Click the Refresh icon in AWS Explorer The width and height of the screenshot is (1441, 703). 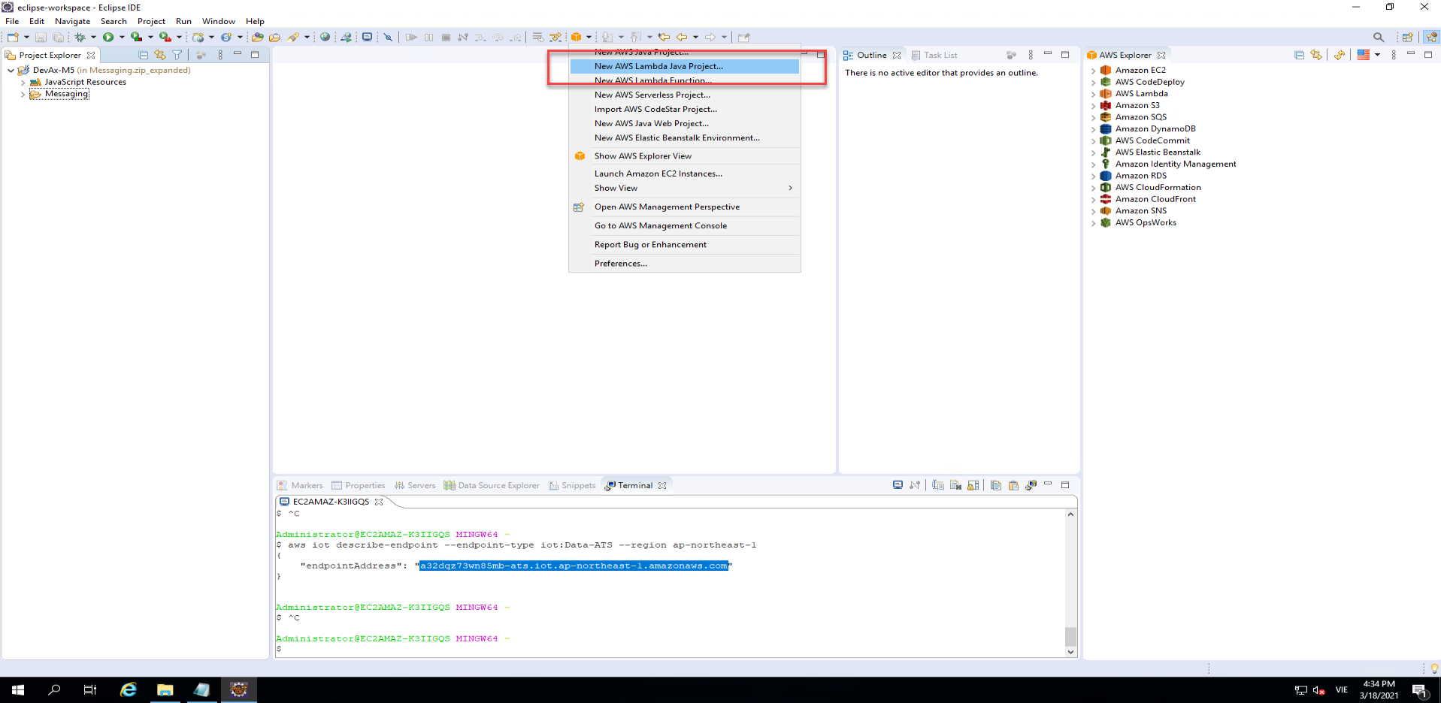point(1340,55)
